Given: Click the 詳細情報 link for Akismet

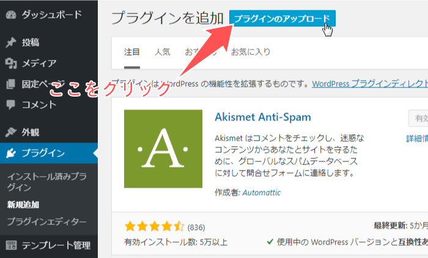Looking at the screenshot, I should coord(417,138).
